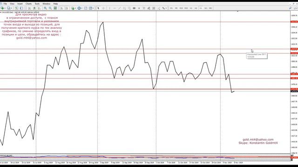
Task: Open the Indicators list icon
Action: click(x=73, y=8)
